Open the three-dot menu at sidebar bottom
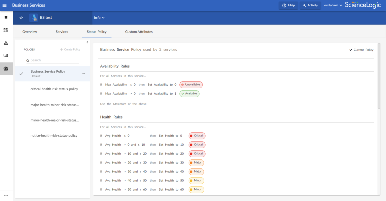The width and height of the screenshot is (386, 201). 6,195
